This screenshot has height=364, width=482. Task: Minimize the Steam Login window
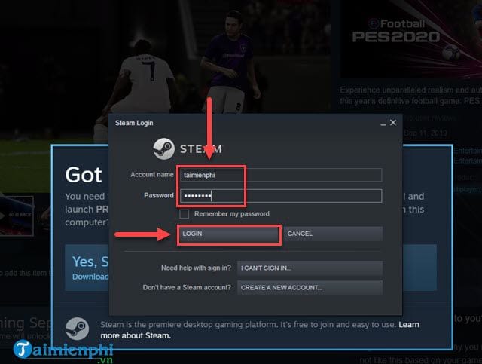pyautogui.click(x=383, y=123)
